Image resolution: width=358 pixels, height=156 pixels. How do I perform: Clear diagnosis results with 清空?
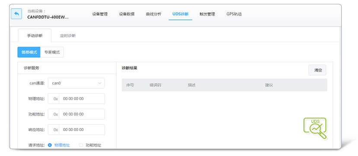coord(317,70)
